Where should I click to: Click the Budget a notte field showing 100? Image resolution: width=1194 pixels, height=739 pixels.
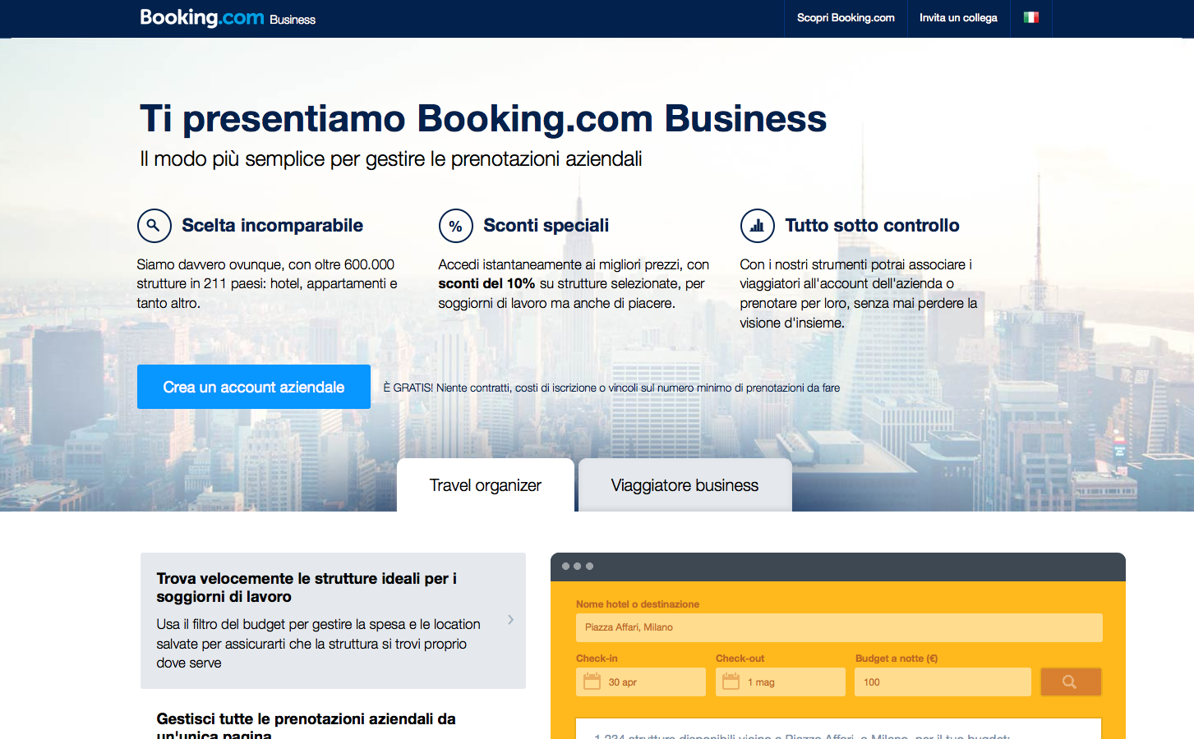(943, 682)
